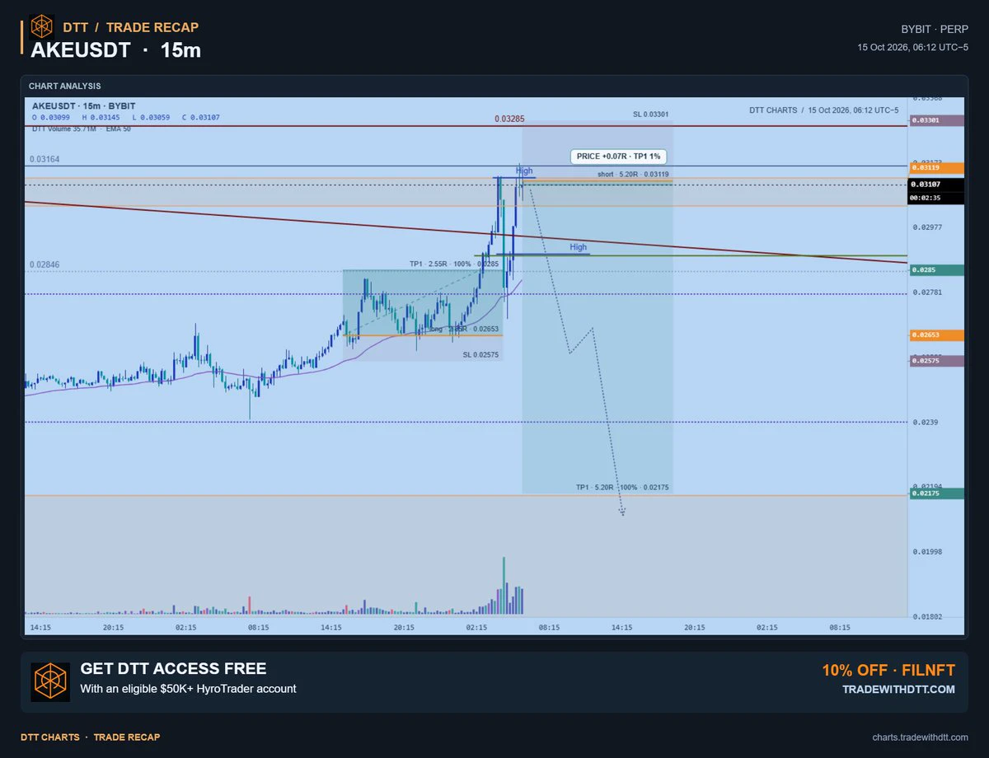Select the purple 0.03301 price-axis tag

point(936,120)
